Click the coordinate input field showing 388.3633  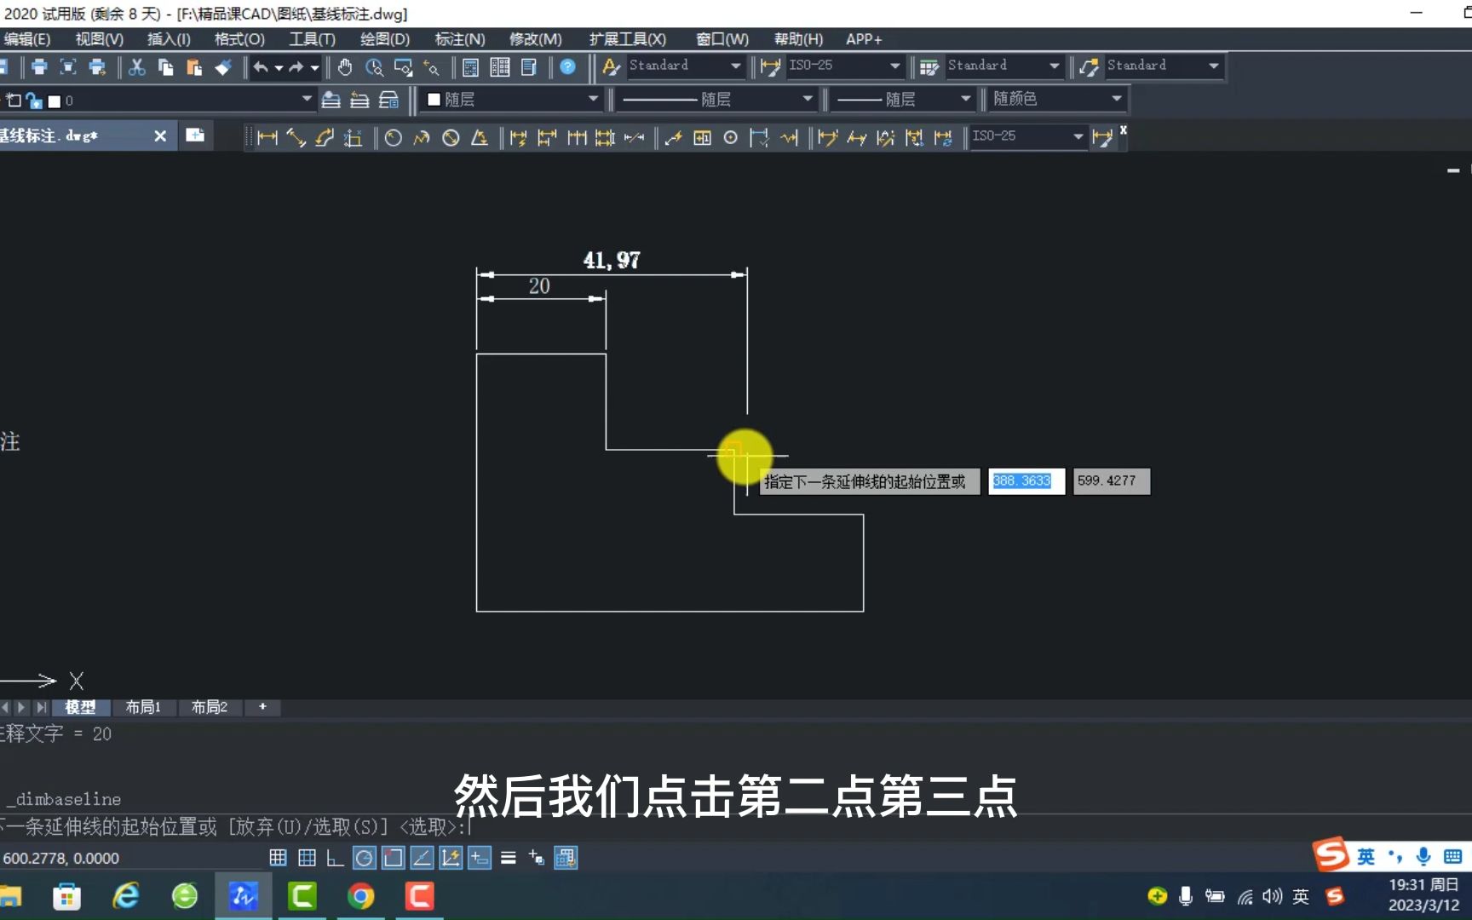(x=1025, y=480)
